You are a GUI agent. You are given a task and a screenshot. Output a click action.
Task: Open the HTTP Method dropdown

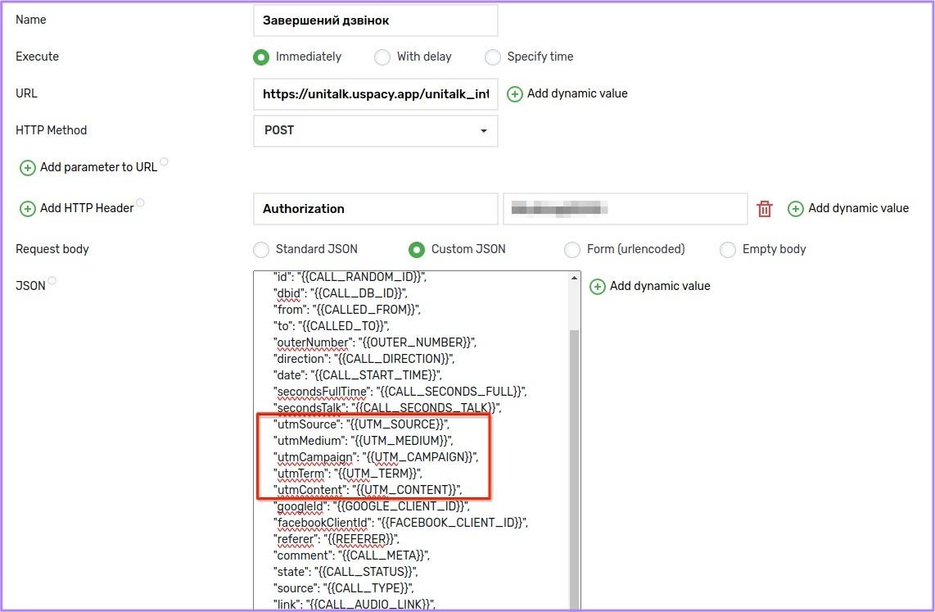click(375, 131)
